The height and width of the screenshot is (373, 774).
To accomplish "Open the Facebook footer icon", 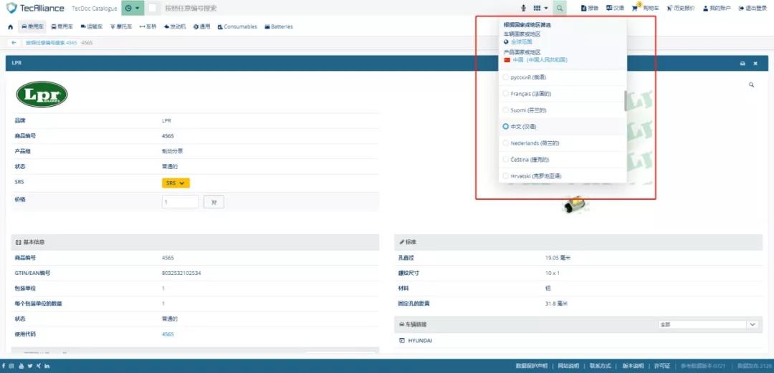I will click(4, 366).
